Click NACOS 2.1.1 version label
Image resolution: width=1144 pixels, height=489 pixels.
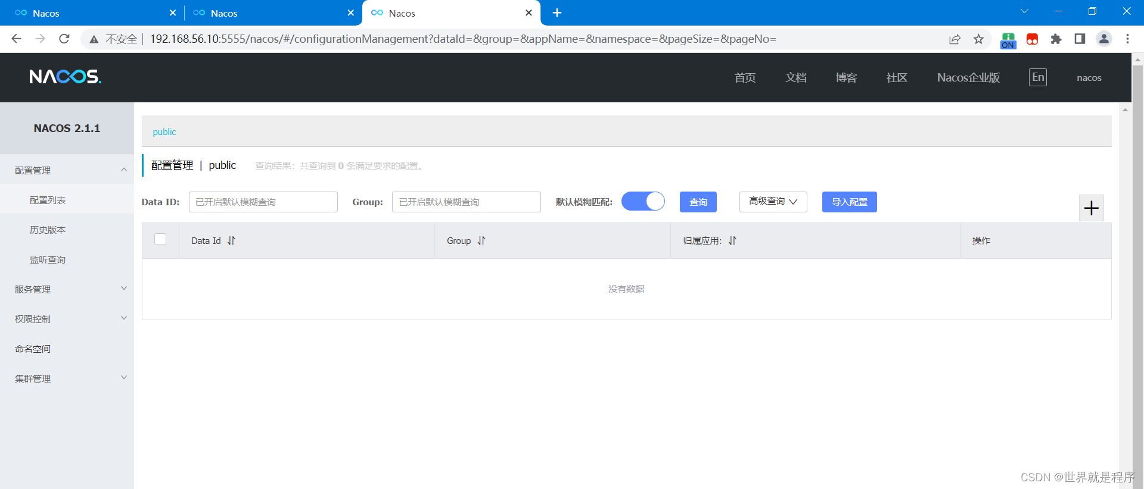pyautogui.click(x=67, y=128)
